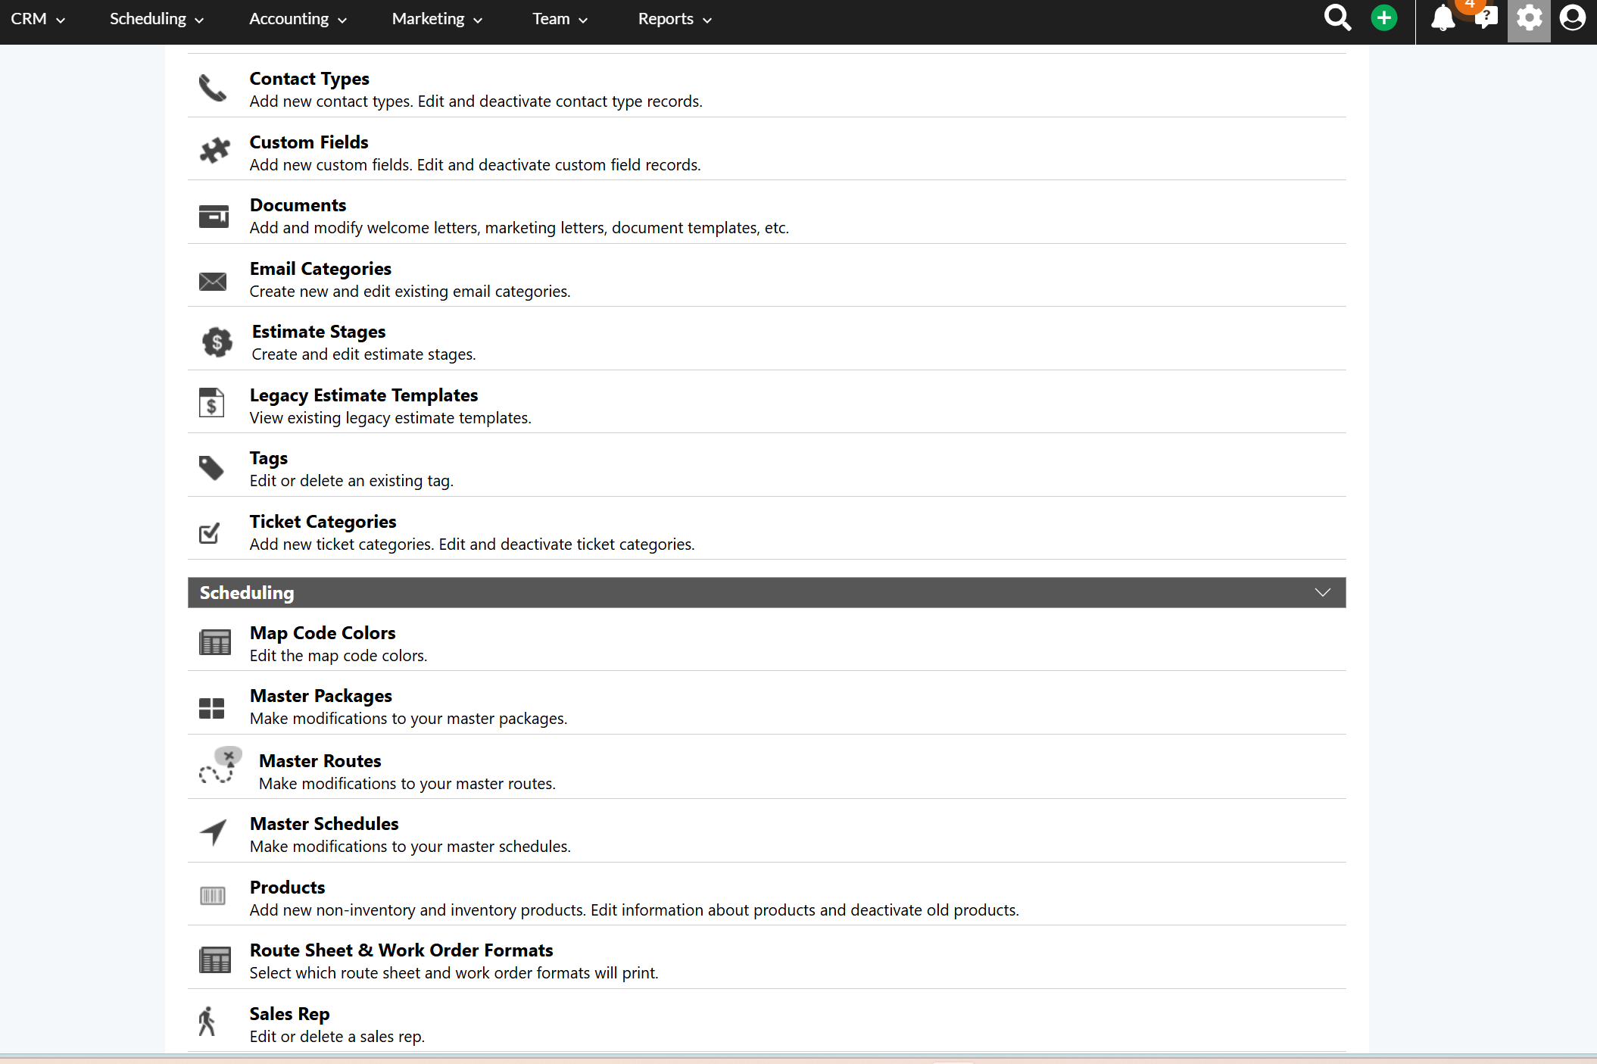
Task: Click the Master Schedules arrow icon
Action: [213, 832]
